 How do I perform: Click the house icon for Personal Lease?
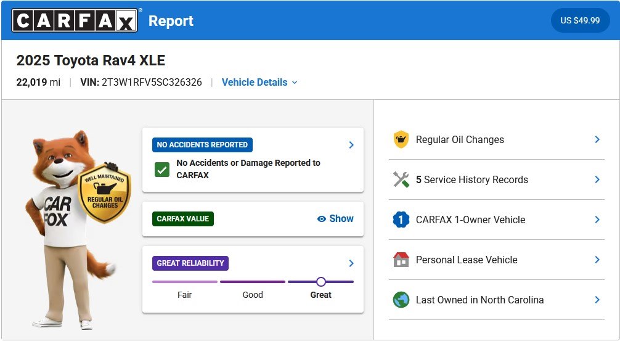pyautogui.click(x=401, y=260)
